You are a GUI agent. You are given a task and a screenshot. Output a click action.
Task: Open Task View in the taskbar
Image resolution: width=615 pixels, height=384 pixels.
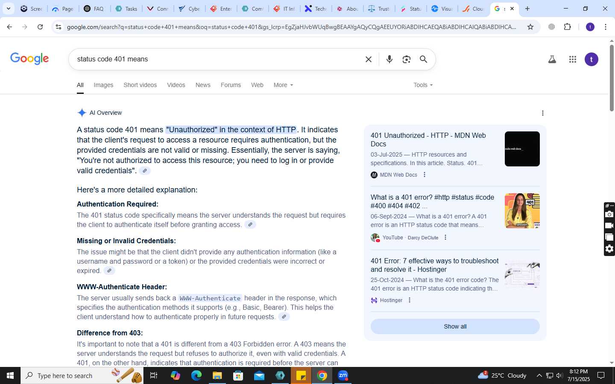[x=154, y=375]
